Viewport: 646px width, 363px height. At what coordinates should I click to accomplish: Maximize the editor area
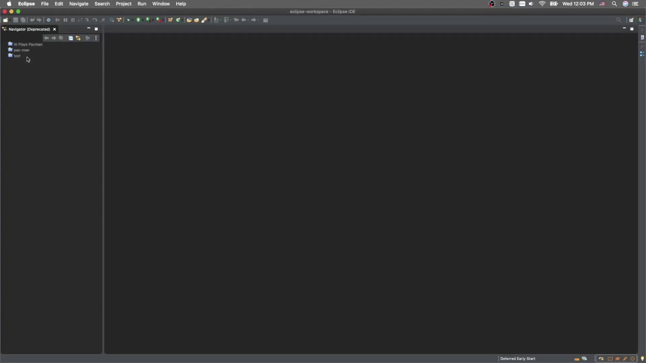(x=632, y=29)
